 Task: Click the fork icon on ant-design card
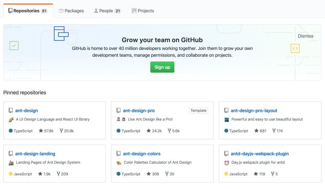[61, 131]
